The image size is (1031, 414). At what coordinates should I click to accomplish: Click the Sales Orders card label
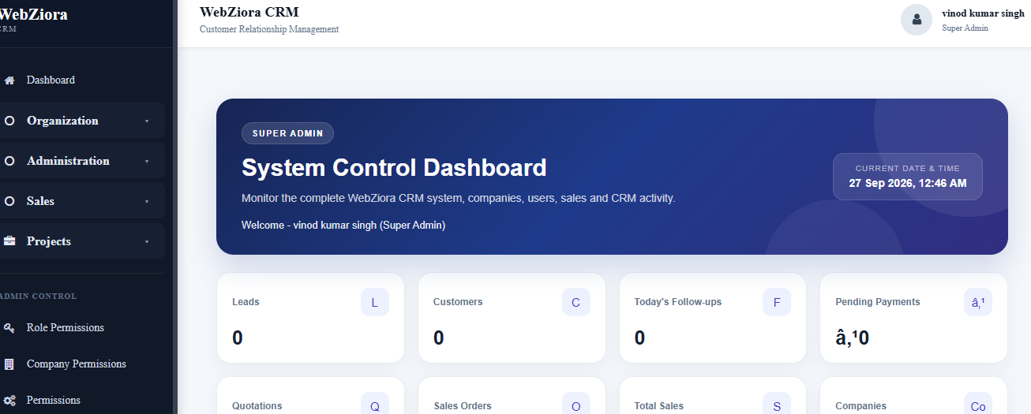coord(463,406)
